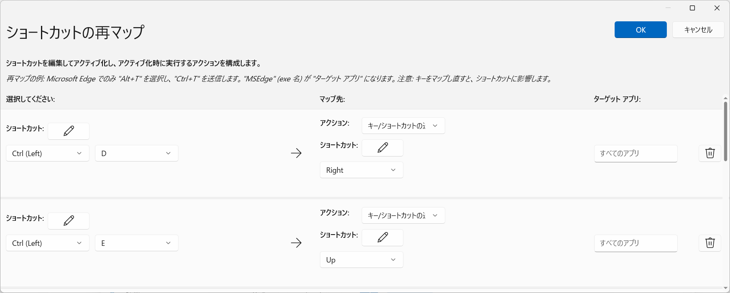The height and width of the screenshot is (293, 730).
Task: Click the vertical scrollbar thumb
Action: pyautogui.click(x=726, y=131)
